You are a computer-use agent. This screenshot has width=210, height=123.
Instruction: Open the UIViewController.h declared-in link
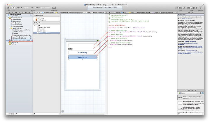point(190,41)
